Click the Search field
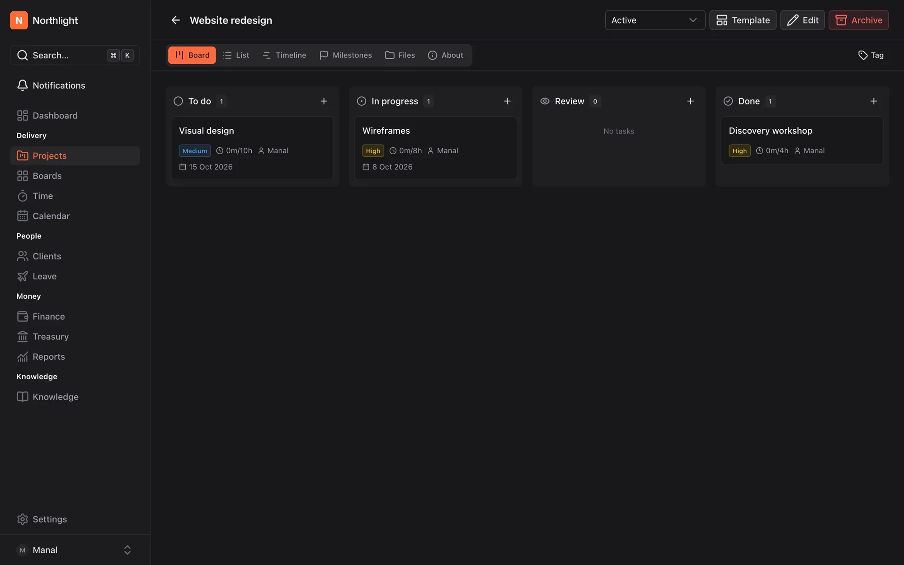 (75, 55)
